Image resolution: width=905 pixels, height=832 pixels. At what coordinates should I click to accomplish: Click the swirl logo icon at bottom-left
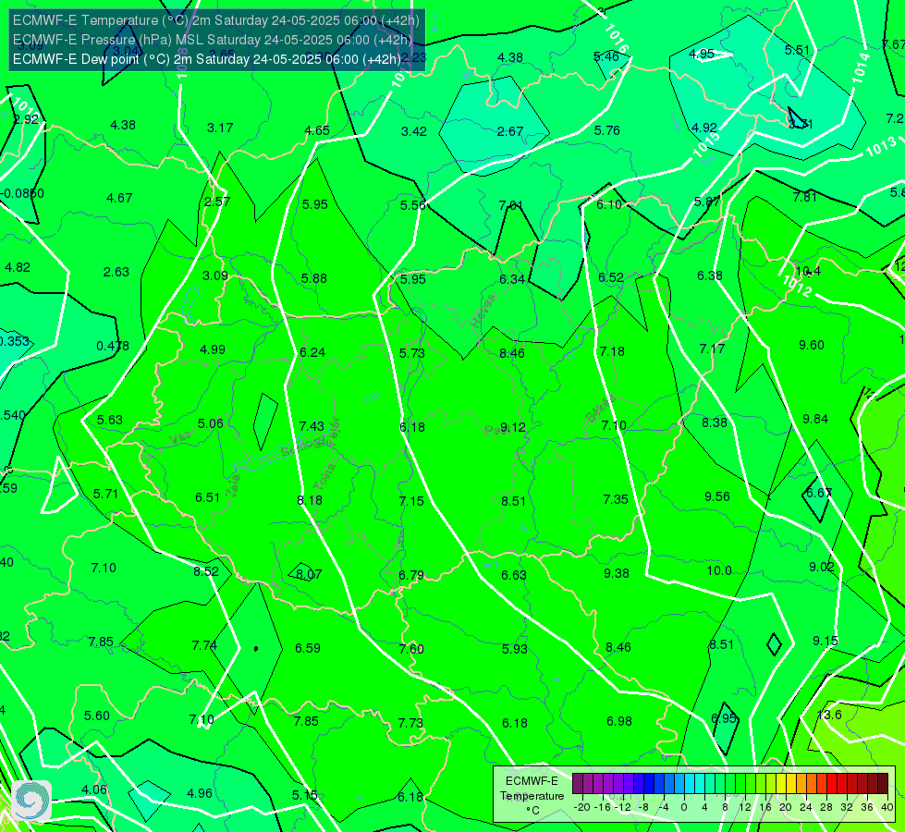(x=31, y=801)
